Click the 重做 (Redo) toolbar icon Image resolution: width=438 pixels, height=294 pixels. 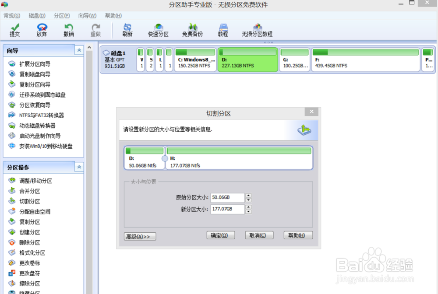95,30
